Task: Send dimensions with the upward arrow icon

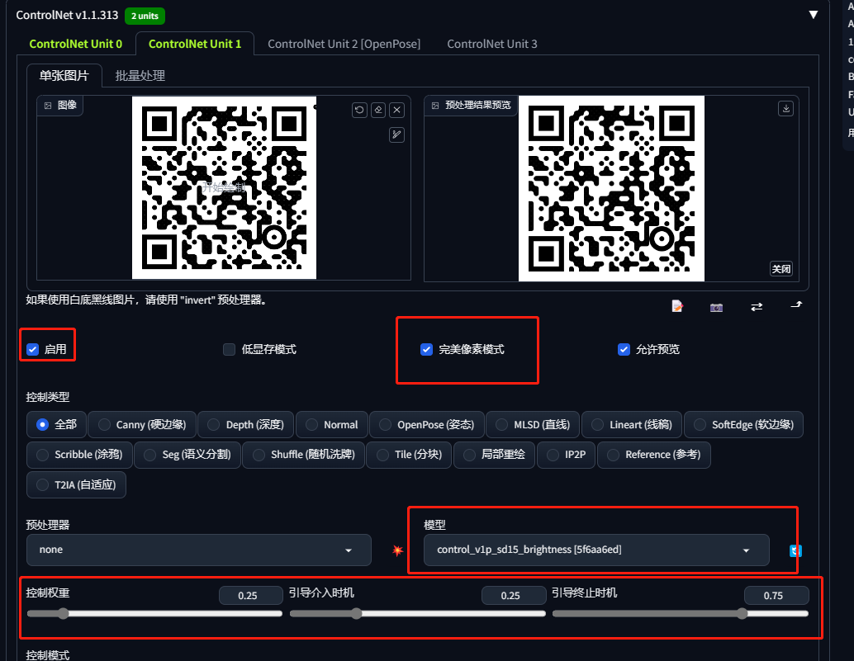Action: (x=796, y=305)
